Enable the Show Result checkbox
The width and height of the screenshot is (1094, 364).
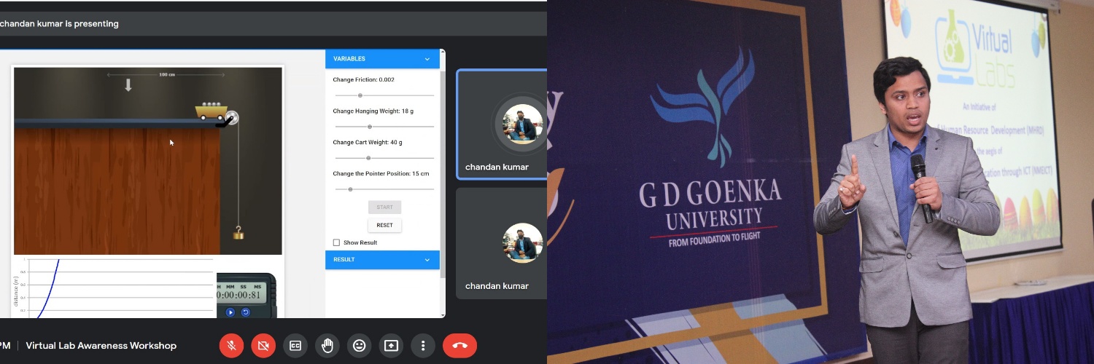pos(336,242)
